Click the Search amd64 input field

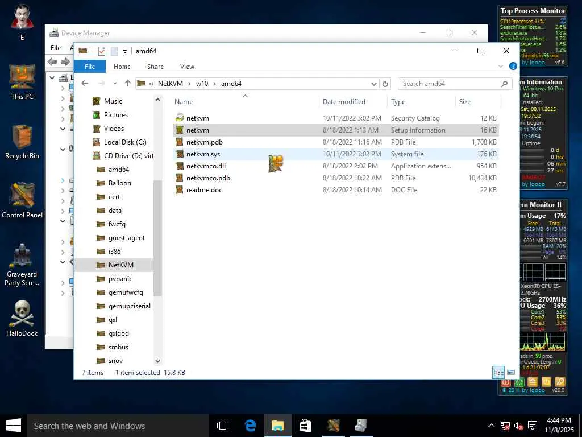449,84
